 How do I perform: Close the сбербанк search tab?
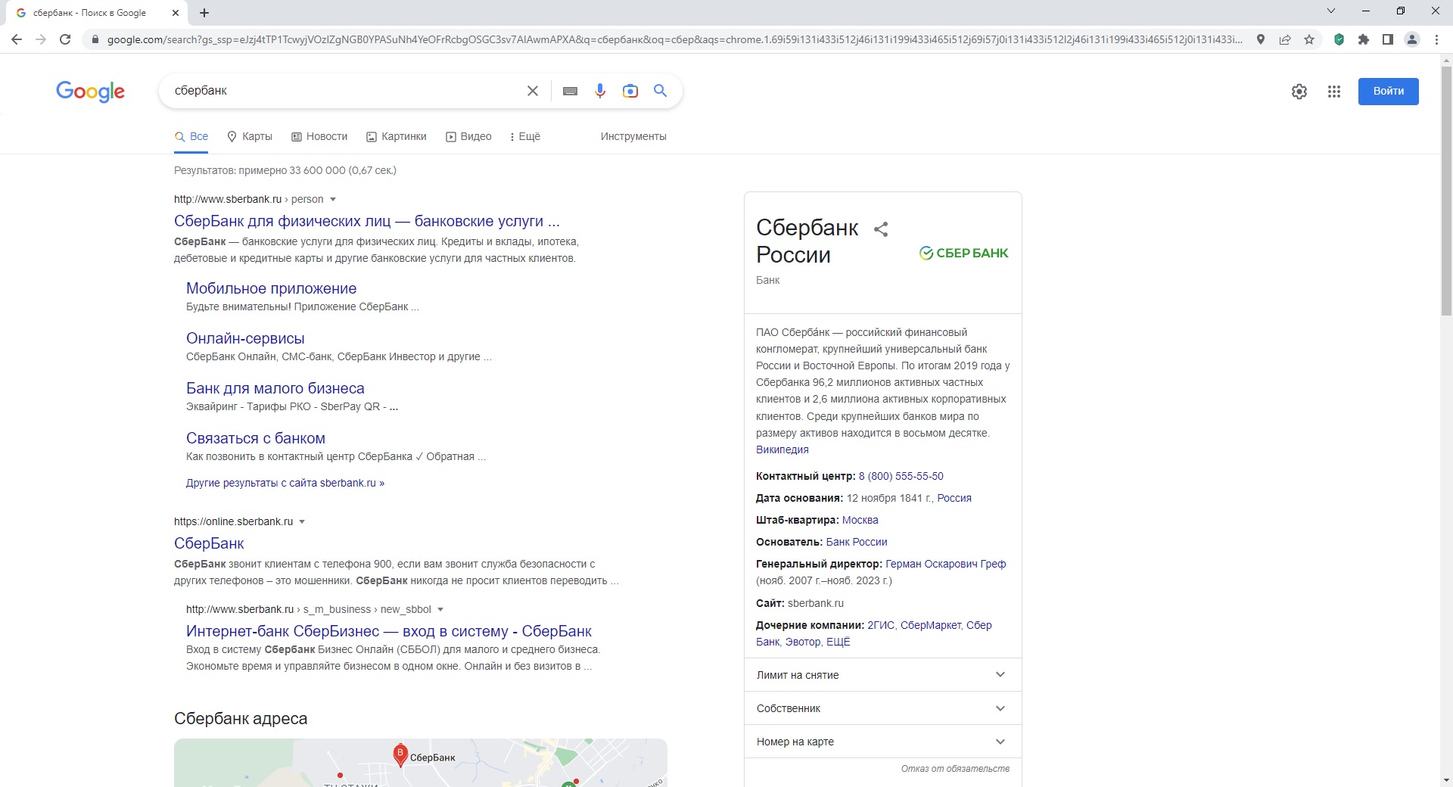[176, 13]
